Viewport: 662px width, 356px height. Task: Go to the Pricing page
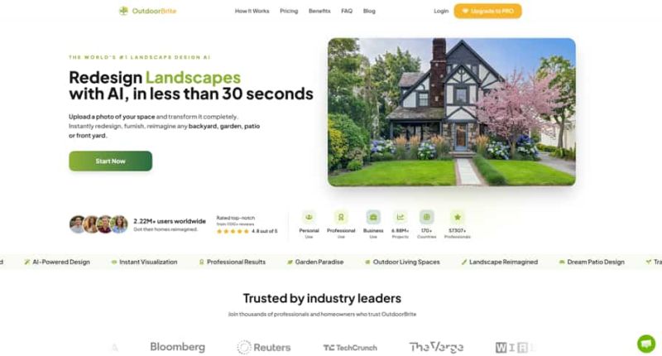tap(289, 11)
